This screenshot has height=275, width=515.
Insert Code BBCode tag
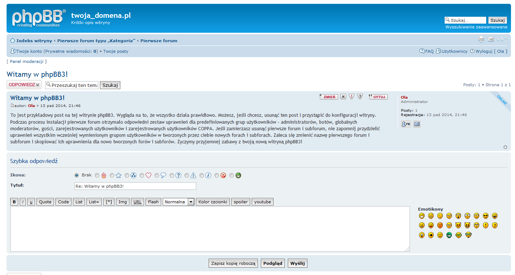63,202
